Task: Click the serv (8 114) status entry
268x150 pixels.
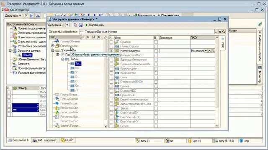Action: click(x=225, y=141)
